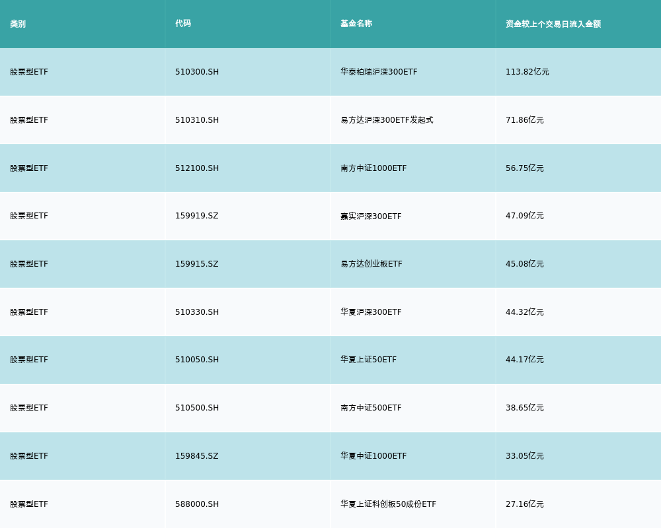Click 股票型ETF in the 510500.SH row
The width and height of the screenshot is (661, 528).
point(29,408)
